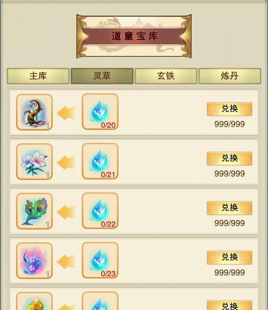The width and height of the screenshot is (268, 310).
Task: Tap the orange arrow in first row
Action: coord(66,113)
